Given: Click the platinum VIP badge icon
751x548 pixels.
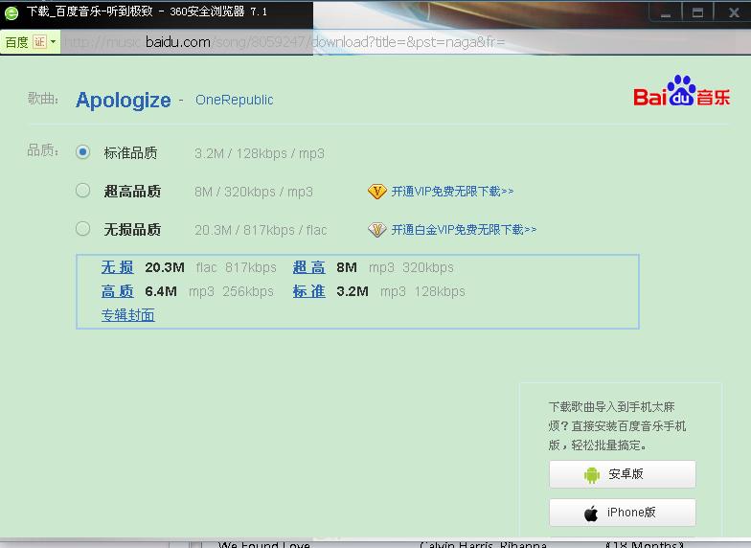Looking at the screenshot, I should [x=376, y=230].
